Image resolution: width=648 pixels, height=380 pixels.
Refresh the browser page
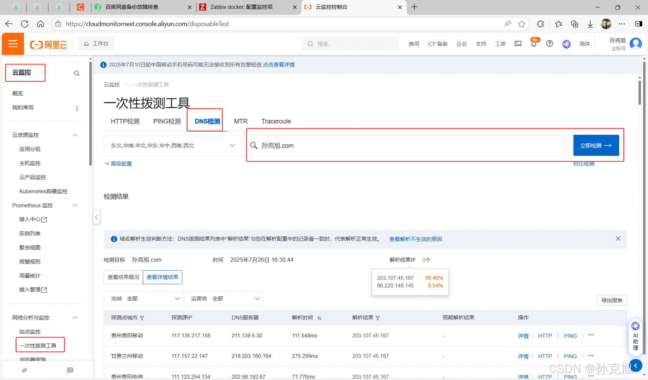point(25,24)
